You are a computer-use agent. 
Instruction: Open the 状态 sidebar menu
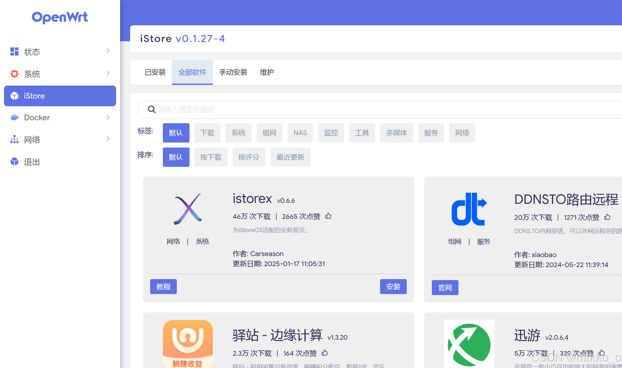(x=60, y=52)
